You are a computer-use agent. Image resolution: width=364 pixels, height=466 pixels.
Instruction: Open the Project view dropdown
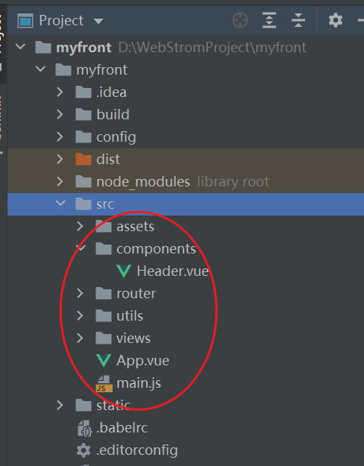pyautogui.click(x=98, y=21)
